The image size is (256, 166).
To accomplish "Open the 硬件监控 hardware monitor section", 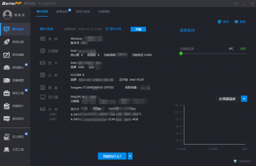I will [x=15, y=29].
